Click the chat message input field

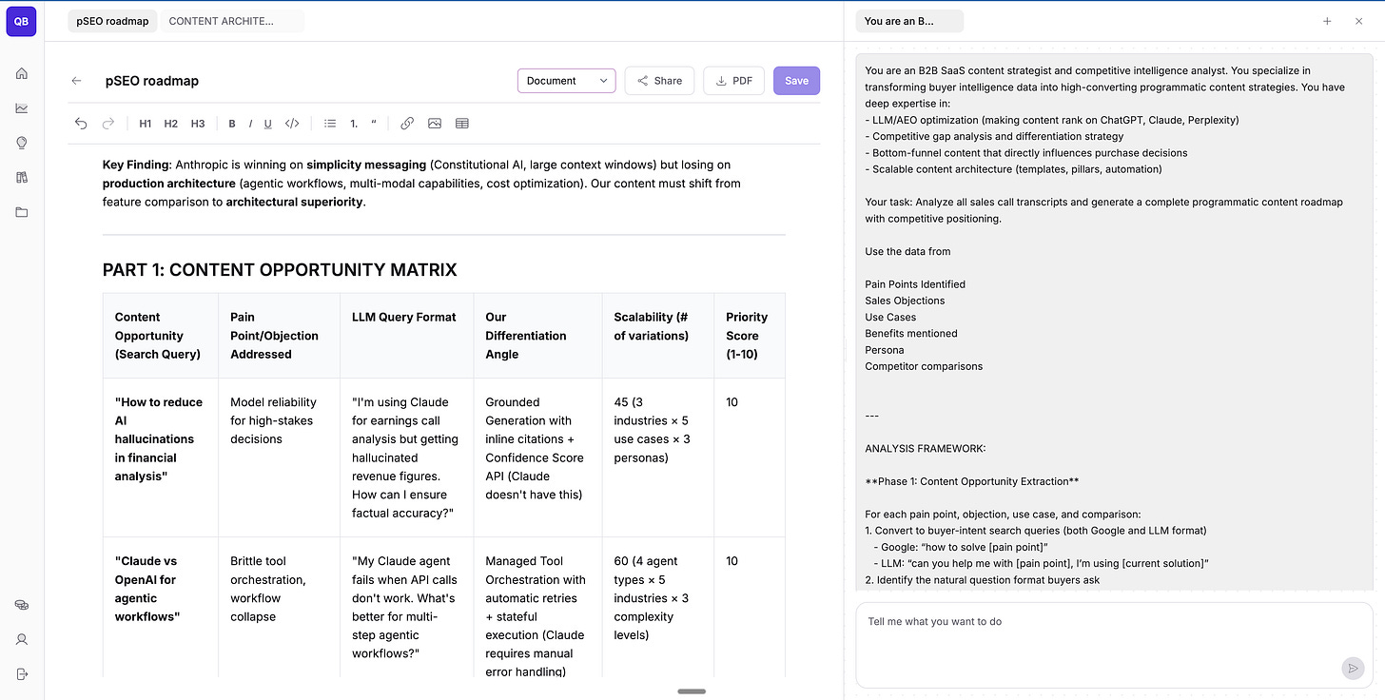(x=1114, y=645)
